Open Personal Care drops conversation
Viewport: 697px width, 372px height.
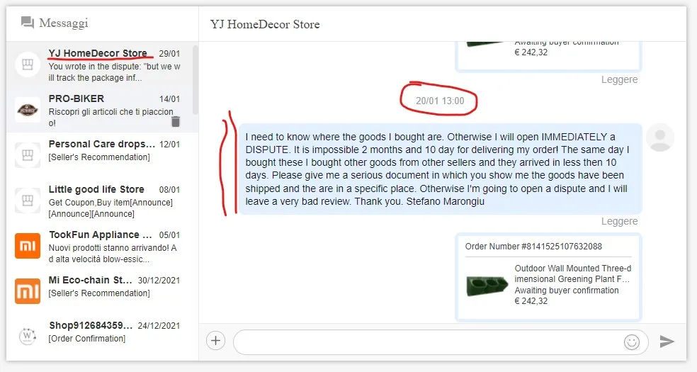102,155
